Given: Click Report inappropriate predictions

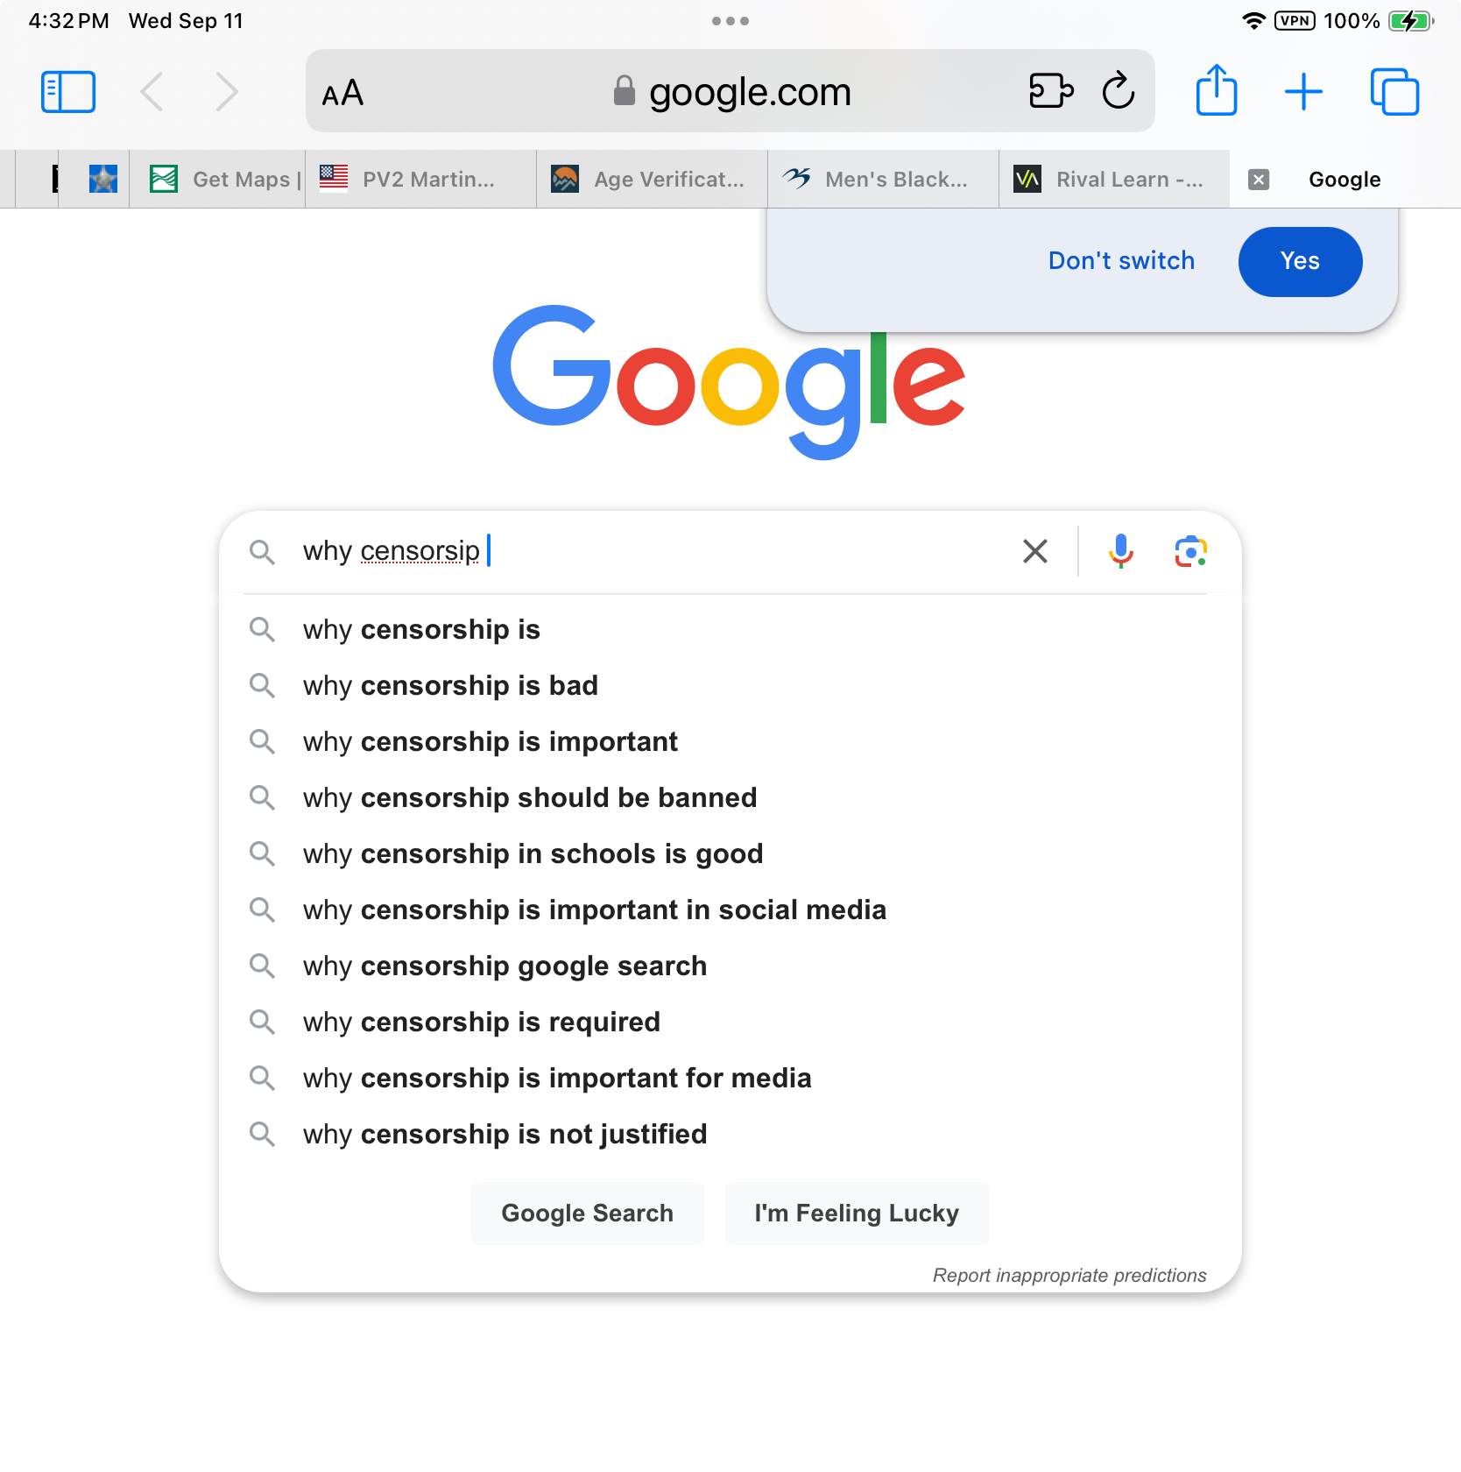Looking at the screenshot, I should (1069, 1276).
